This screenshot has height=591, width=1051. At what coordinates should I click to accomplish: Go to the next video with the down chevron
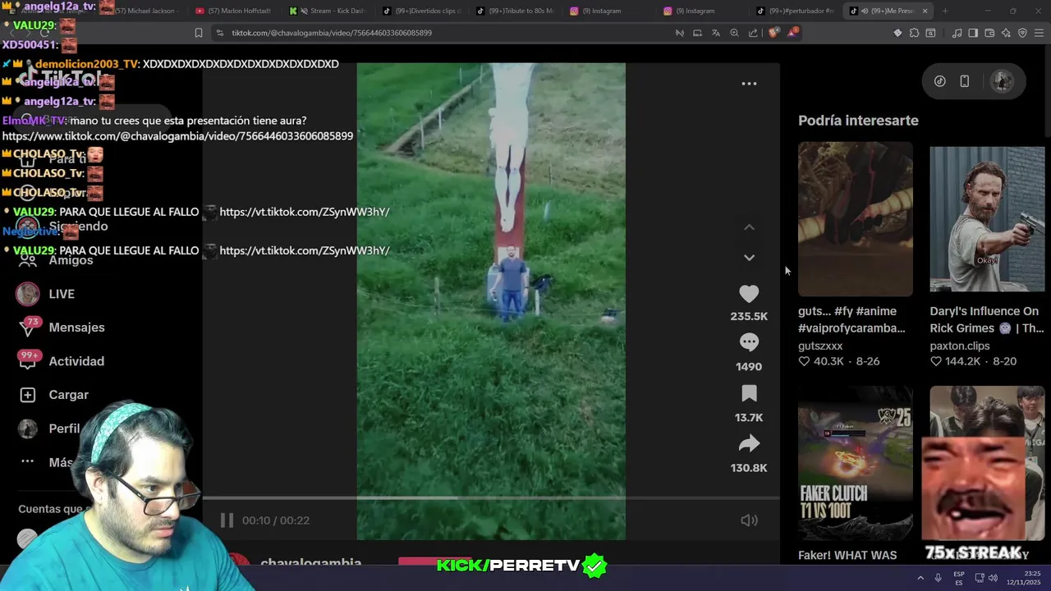(749, 258)
